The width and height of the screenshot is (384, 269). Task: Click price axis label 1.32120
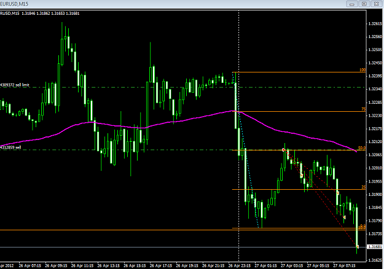tap(375, 142)
